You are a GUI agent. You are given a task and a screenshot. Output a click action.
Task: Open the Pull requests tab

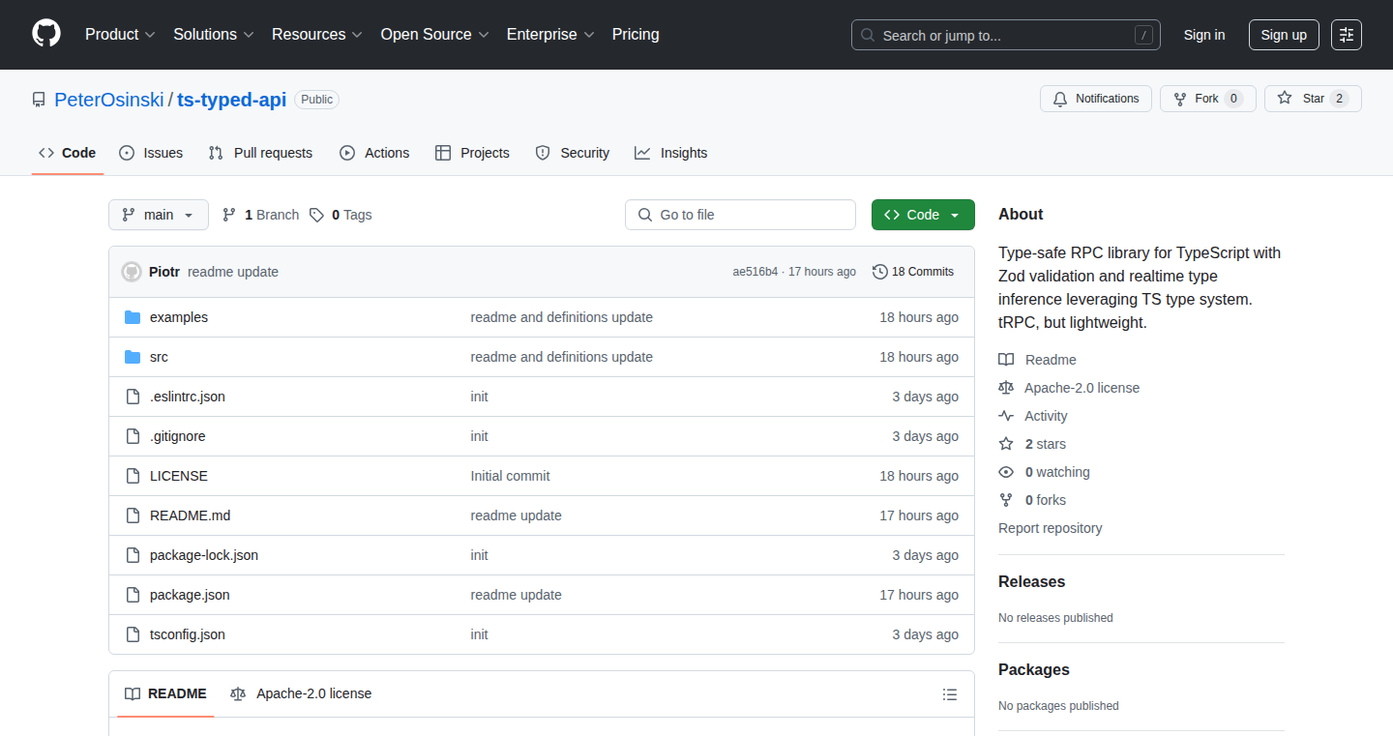click(260, 153)
